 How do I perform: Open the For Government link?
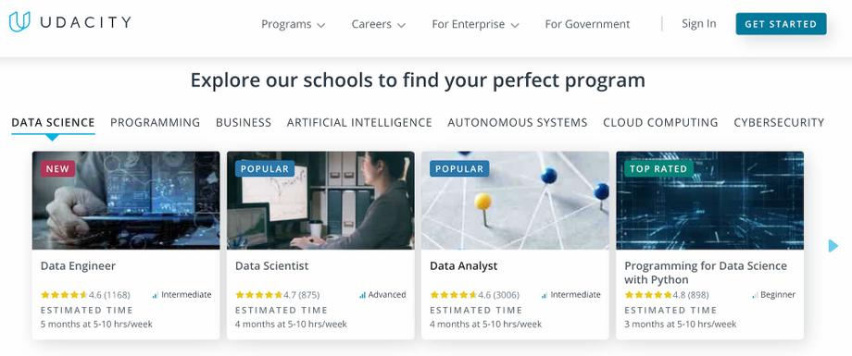tap(587, 24)
